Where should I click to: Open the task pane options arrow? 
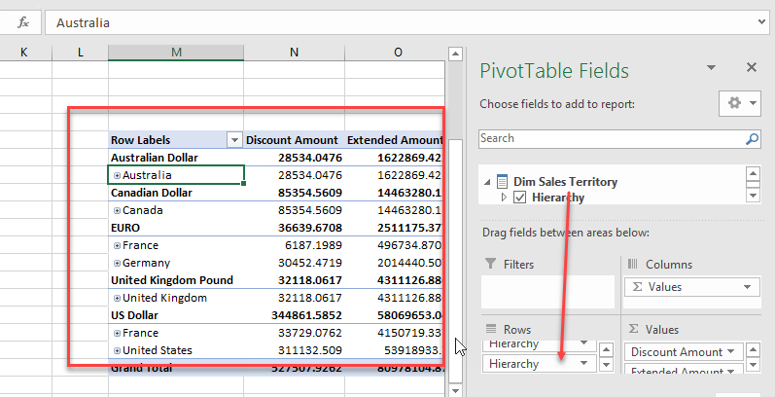(x=712, y=68)
